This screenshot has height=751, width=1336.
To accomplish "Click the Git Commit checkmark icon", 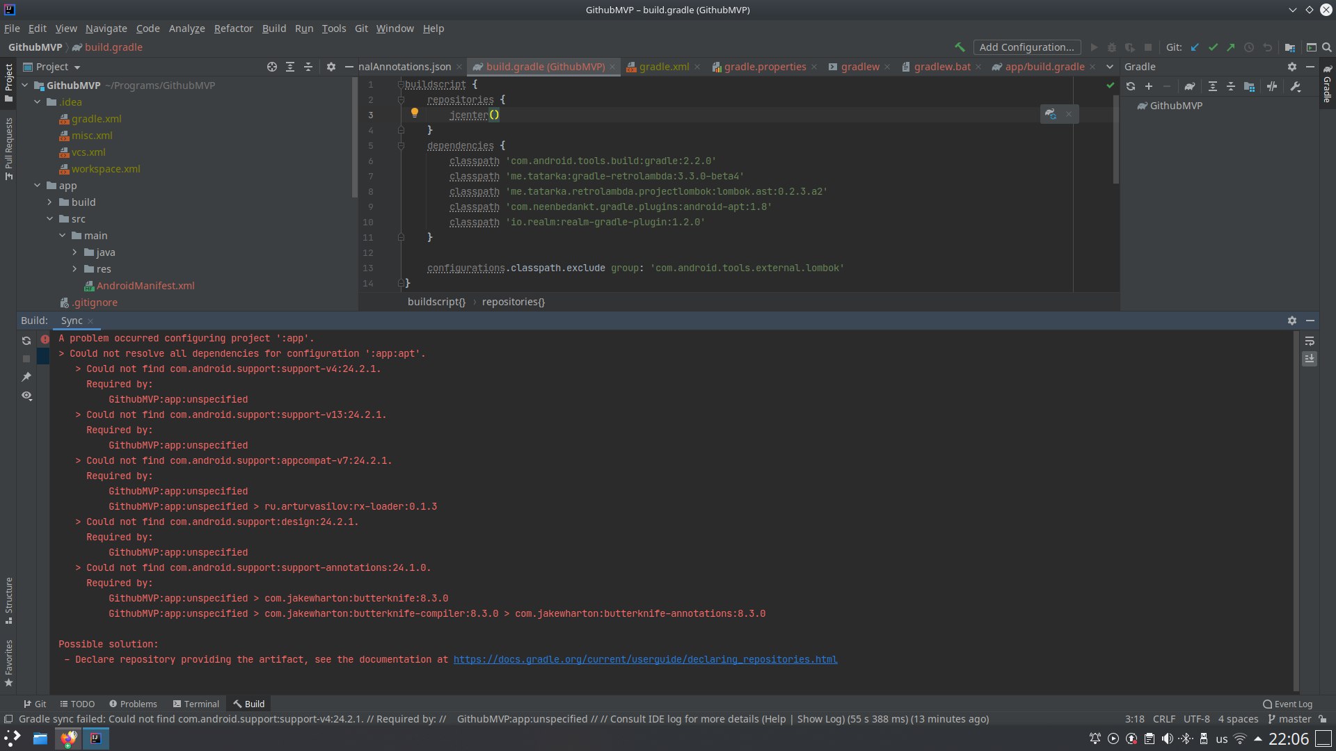I will (x=1213, y=47).
